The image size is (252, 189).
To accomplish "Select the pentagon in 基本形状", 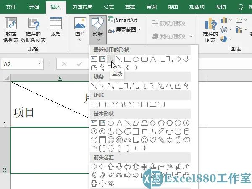I will (161, 123).
